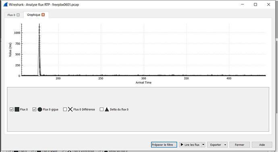Close the Analyse flux RTP window
The width and height of the screenshot is (278, 152).
point(268,4)
